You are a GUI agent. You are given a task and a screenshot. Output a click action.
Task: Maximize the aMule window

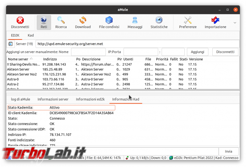click(227, 10)
